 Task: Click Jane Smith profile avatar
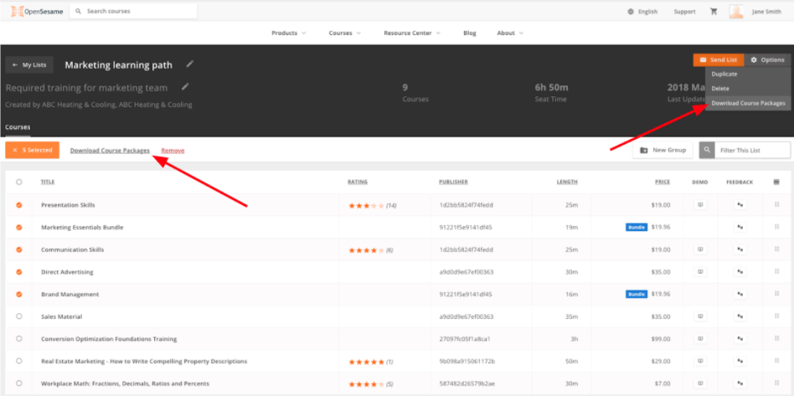point(736,12)
